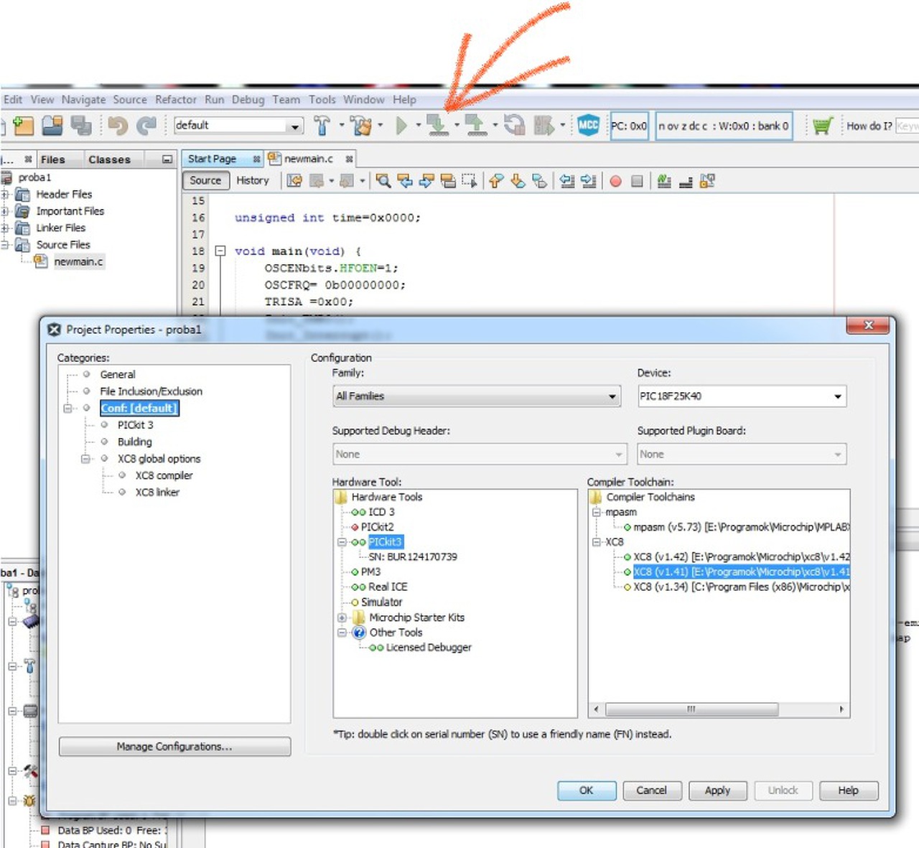This screenshot has width=919, height=848.
Task: Click the Open Project toolbar icon
Action: click(x=52, y=126)
